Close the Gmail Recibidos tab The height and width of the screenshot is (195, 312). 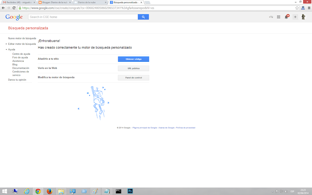[34, 2]
